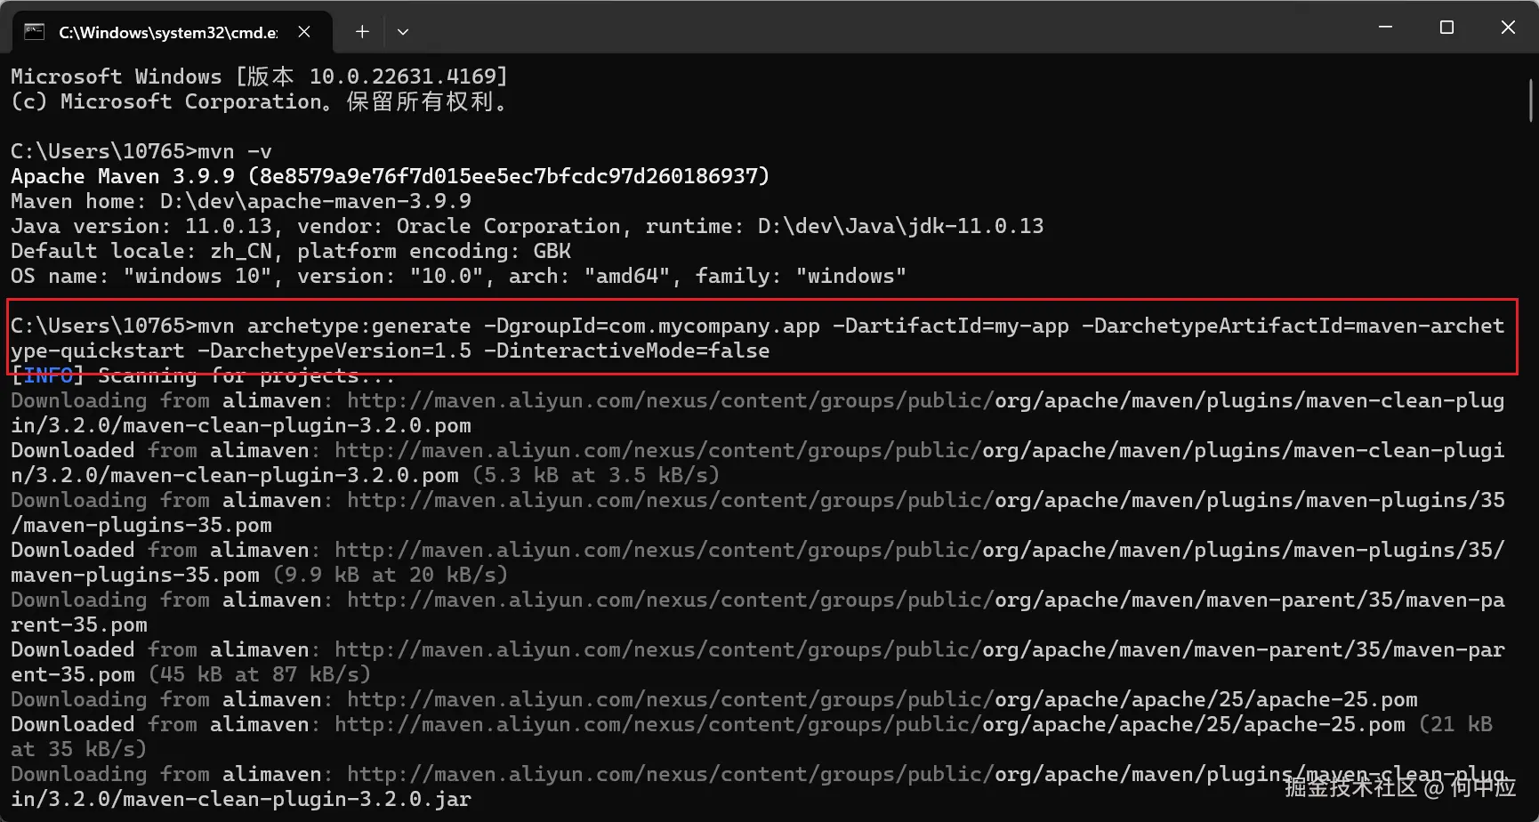The image size is (1539, 822).
Task: Select the cmd.exe terminal tab
Action: [x=173, y=32]
